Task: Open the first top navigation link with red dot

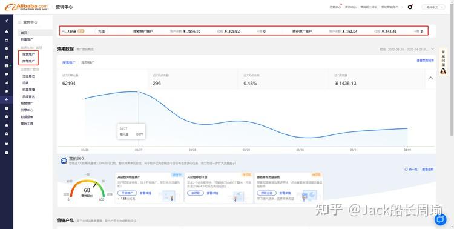Action: tap(335, 7)
